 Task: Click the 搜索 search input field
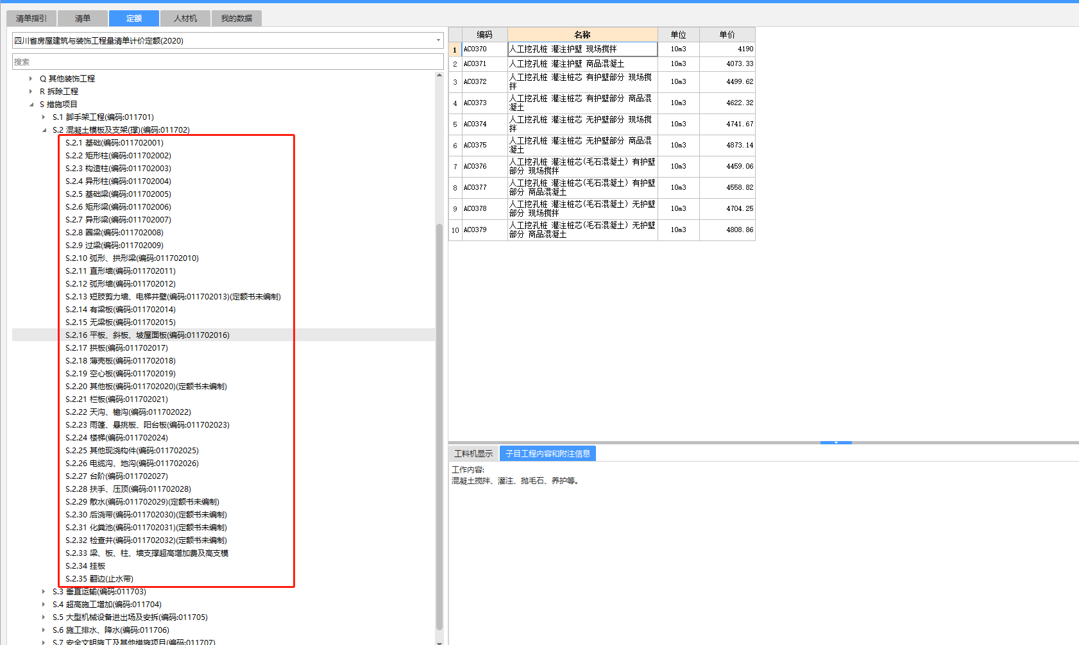[228, 62]
